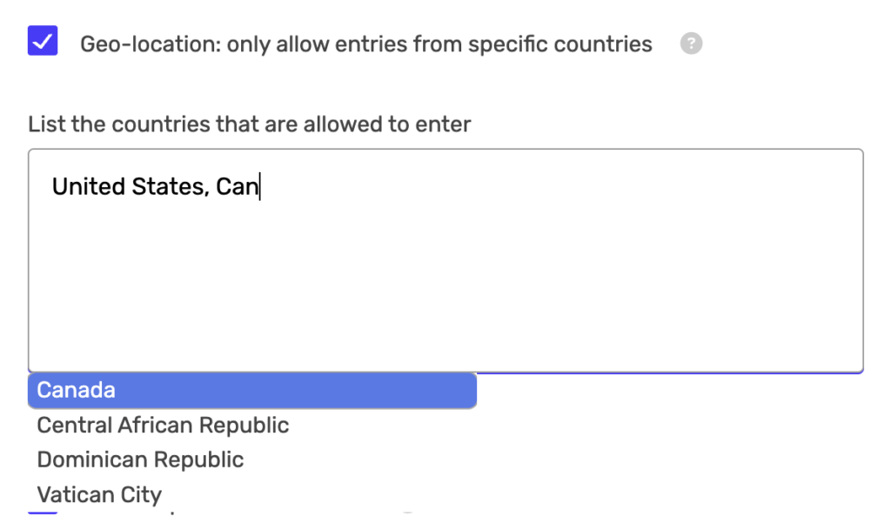Select Vatican City from the suggestions
This screenshot has width=891, height=530.
[98, 494]
